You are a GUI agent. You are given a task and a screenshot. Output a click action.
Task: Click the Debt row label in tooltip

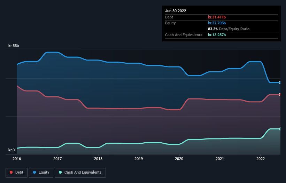pyautogui.click(x=169, y=17)
